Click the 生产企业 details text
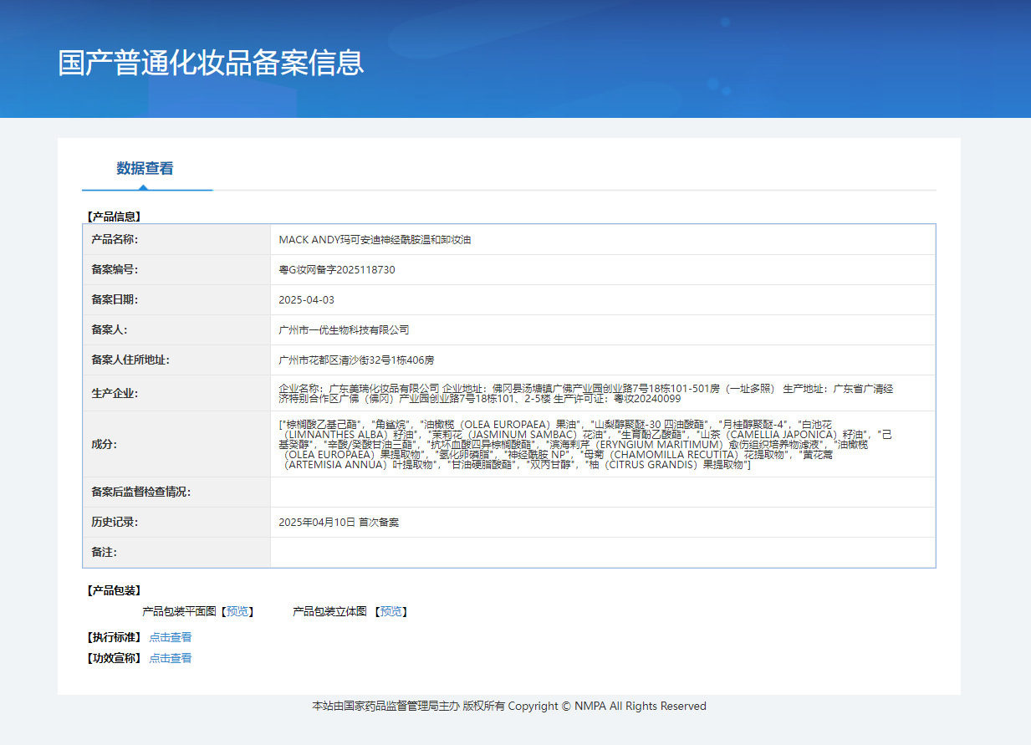 click(x=585, y=394)
